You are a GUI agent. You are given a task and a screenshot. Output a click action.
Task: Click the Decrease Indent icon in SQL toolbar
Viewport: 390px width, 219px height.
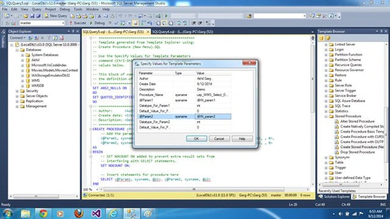tap(194, 23)
